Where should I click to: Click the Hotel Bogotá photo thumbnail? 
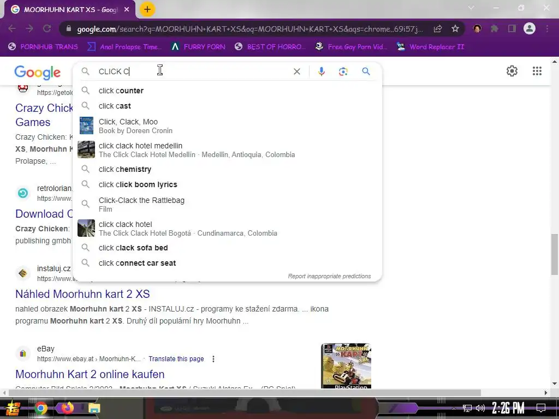tap(86, 228)
